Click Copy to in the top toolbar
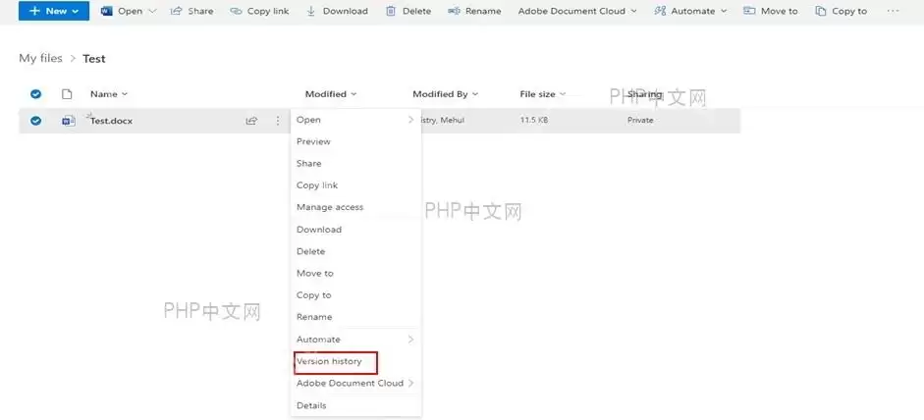924x420 pixels. click(841, 11)
